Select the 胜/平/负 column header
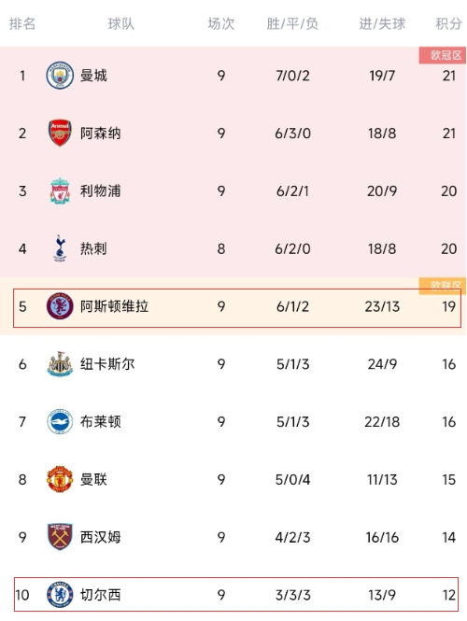The image size is (467, 621). (292, 23)
